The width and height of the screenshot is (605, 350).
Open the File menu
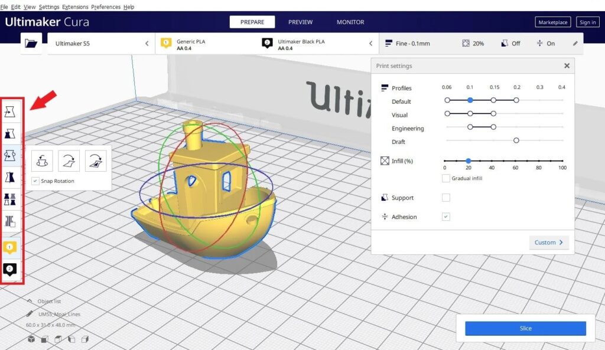point(4,6)
